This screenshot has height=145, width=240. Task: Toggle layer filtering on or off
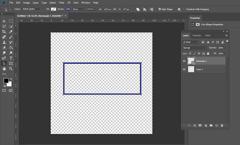point(227,41)
